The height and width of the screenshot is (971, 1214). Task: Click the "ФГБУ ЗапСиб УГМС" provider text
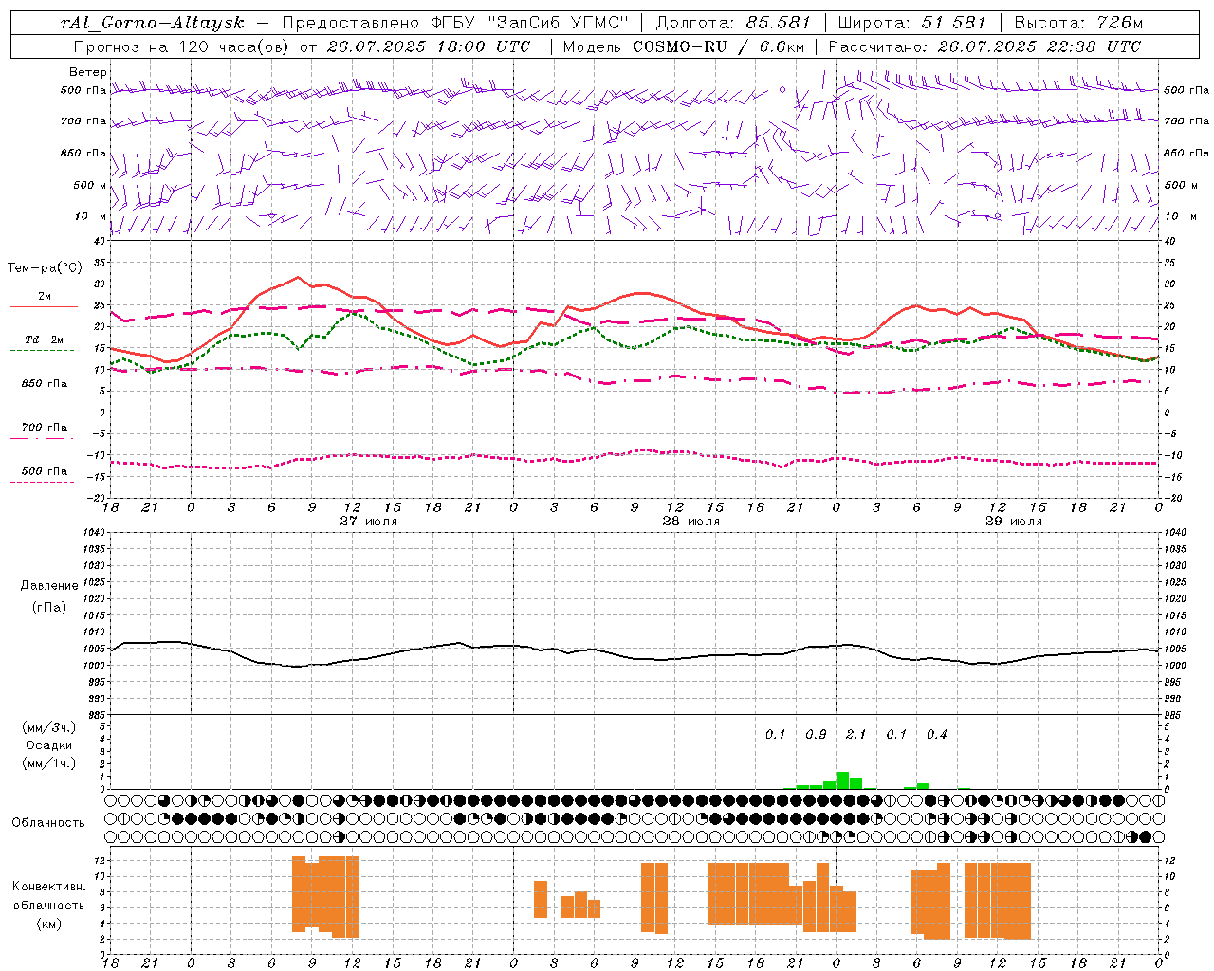click(530, 23)
